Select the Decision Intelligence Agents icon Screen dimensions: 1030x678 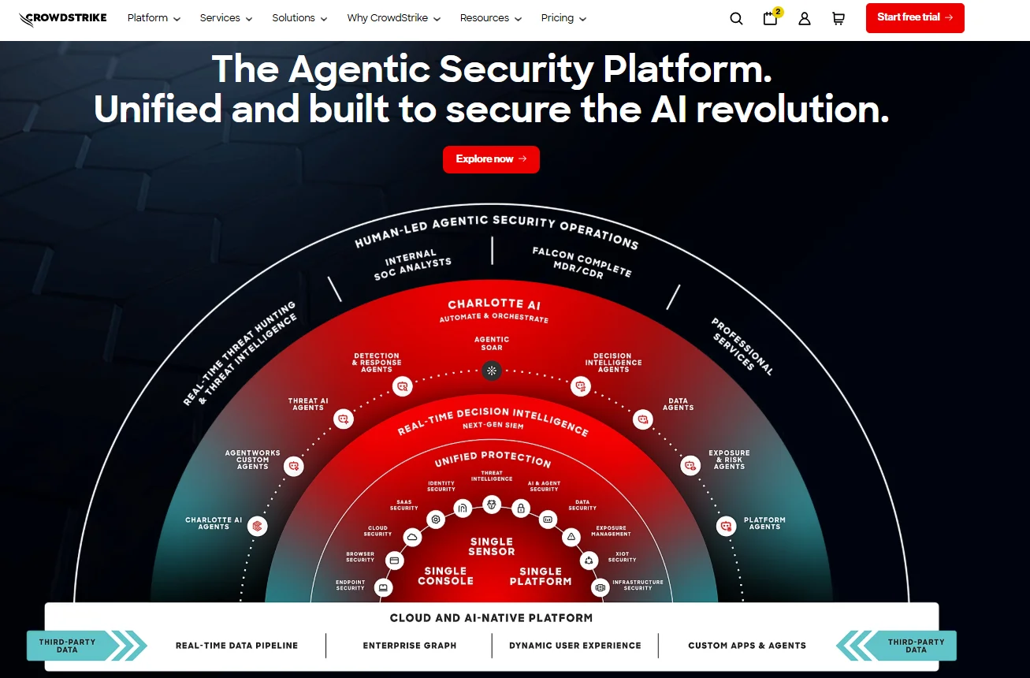click(x=581, y=386)
